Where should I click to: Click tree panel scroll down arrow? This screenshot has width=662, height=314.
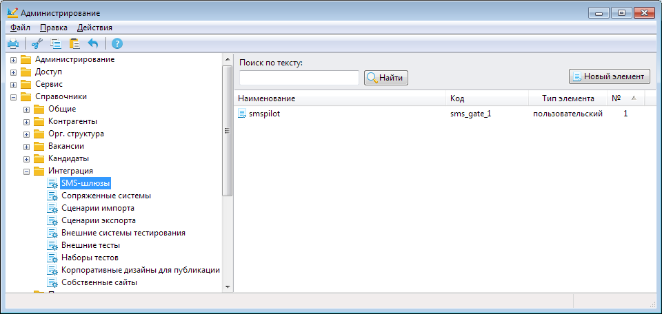(228, 286)
